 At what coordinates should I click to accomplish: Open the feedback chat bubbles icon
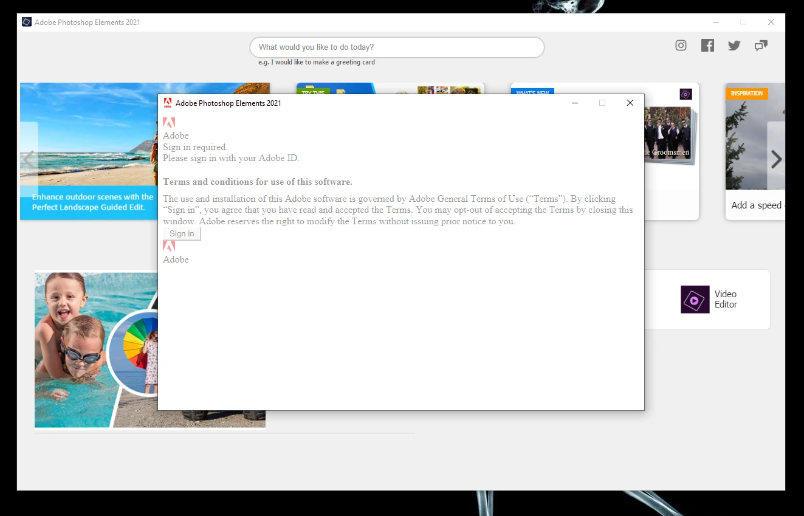point(761,46)
